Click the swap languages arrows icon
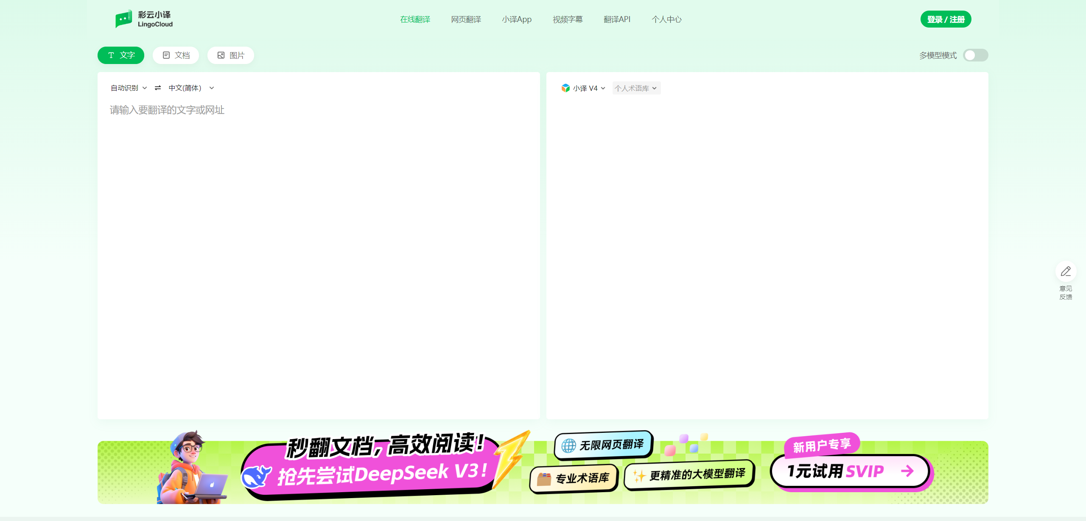The width and height of the screenshot is (1086, 521). click(x=158, y=88)
